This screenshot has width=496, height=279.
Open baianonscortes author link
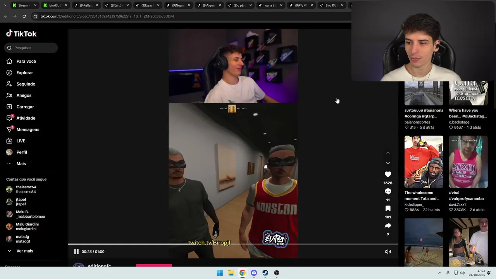tap(417, 122)
